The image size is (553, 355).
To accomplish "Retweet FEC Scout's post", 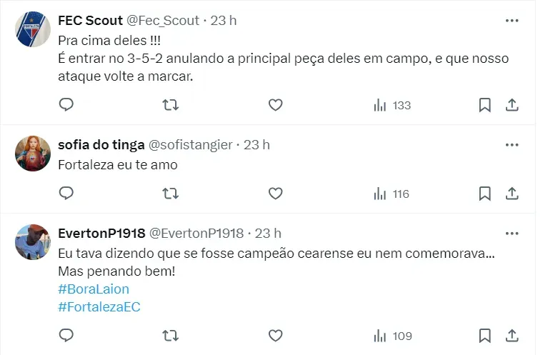I will (171, 105).
